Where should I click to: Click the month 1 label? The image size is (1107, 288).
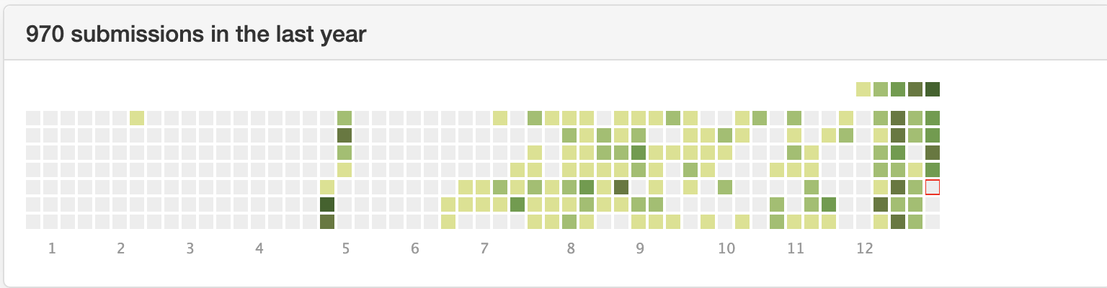52,249
